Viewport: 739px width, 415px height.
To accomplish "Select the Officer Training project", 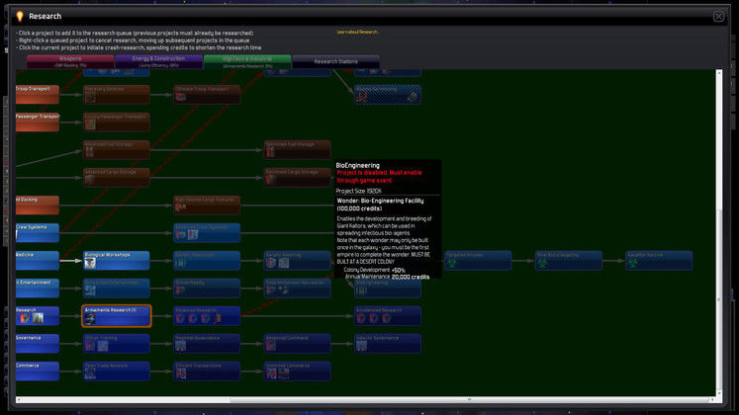I will click(117, 344).
